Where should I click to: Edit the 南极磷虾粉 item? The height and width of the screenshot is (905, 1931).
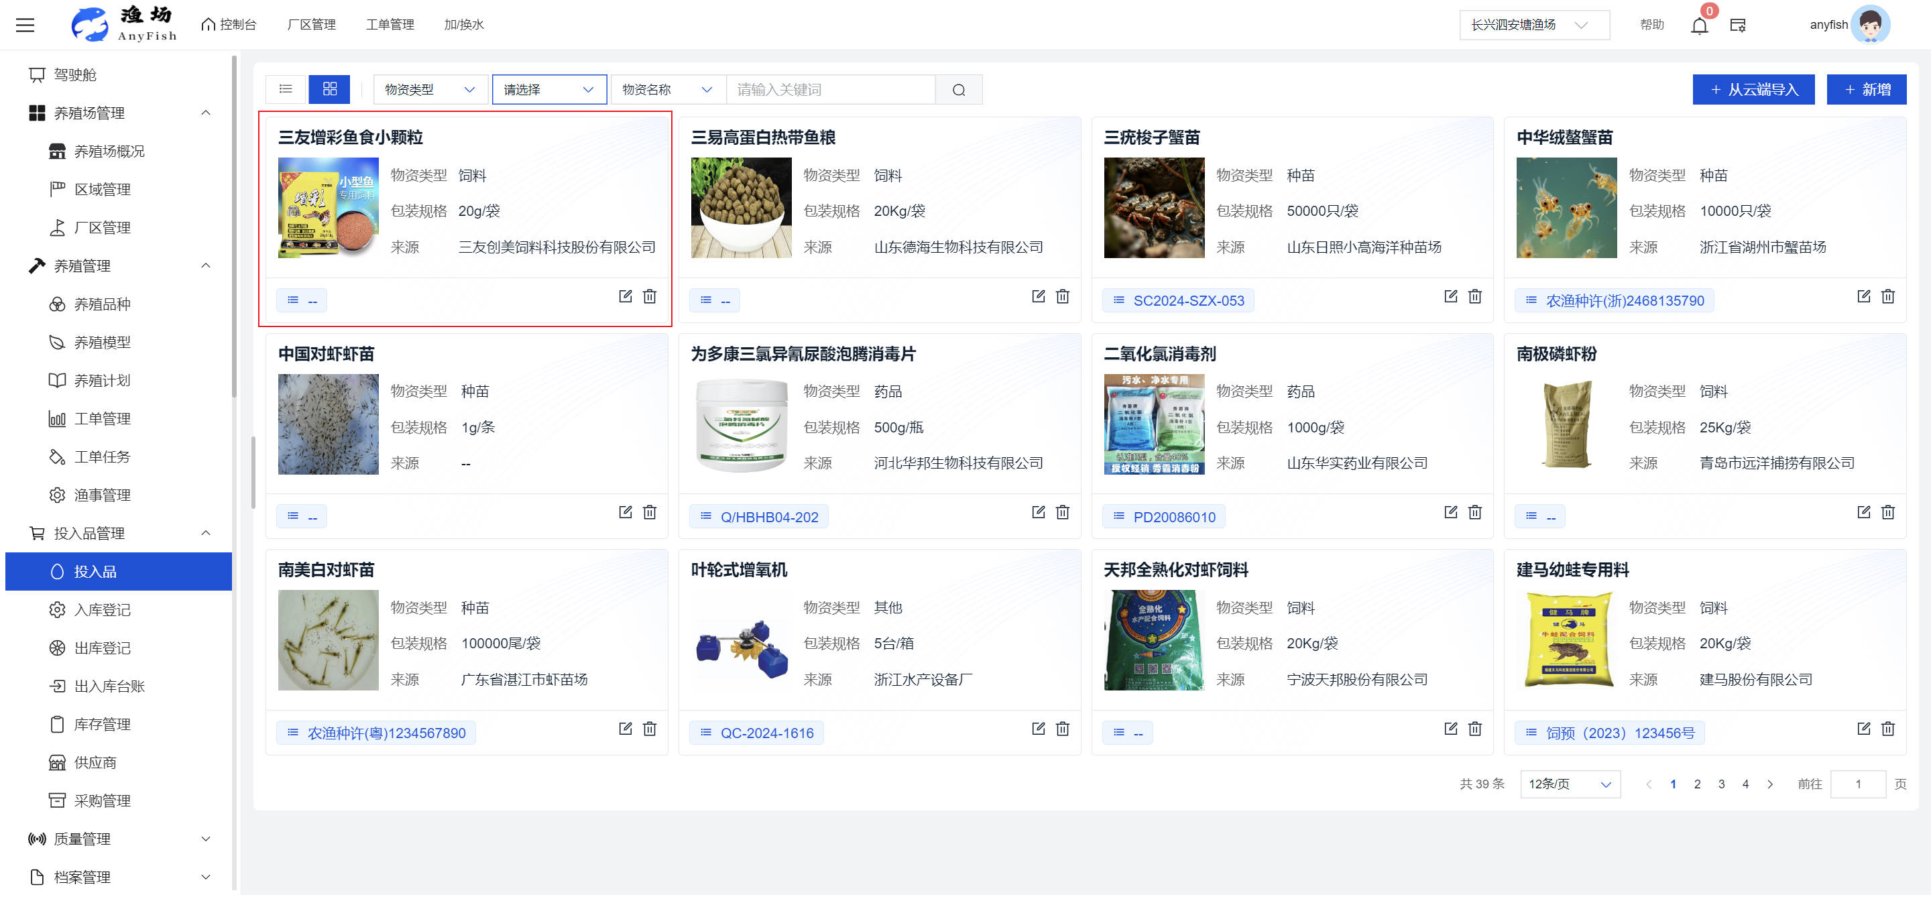[x=1863, y=512]
